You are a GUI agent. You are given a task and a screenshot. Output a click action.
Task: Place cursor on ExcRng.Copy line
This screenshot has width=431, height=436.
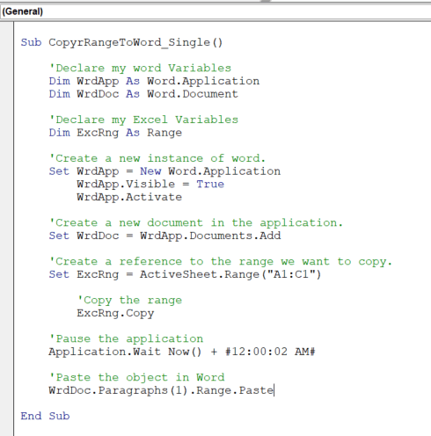click(115, 313)
